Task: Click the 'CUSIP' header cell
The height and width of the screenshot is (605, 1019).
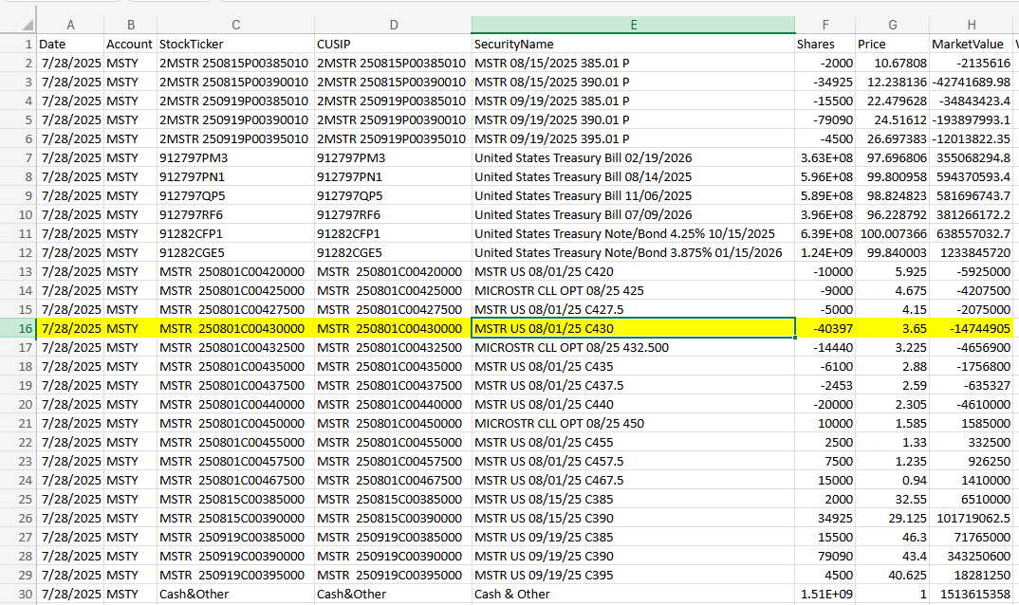Action: (x=393, y=44)
